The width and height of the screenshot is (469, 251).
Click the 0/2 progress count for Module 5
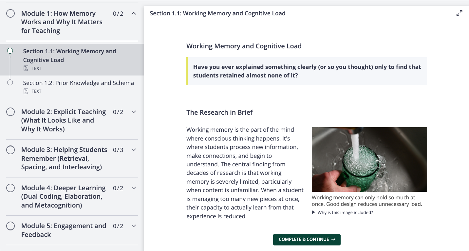point(118,226)
